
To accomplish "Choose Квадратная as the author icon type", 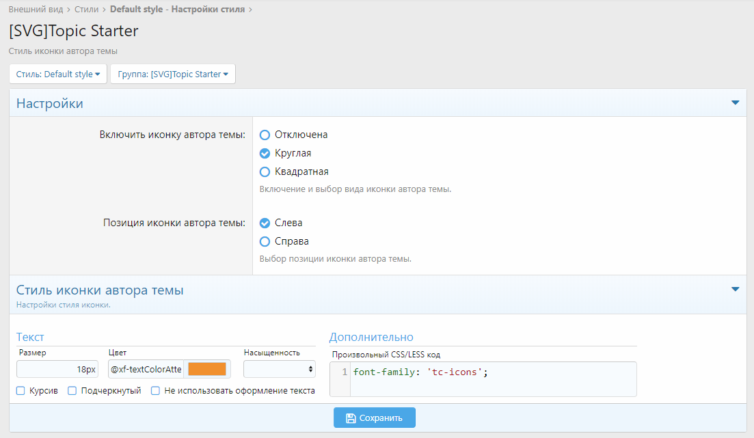I will point(265,172).
